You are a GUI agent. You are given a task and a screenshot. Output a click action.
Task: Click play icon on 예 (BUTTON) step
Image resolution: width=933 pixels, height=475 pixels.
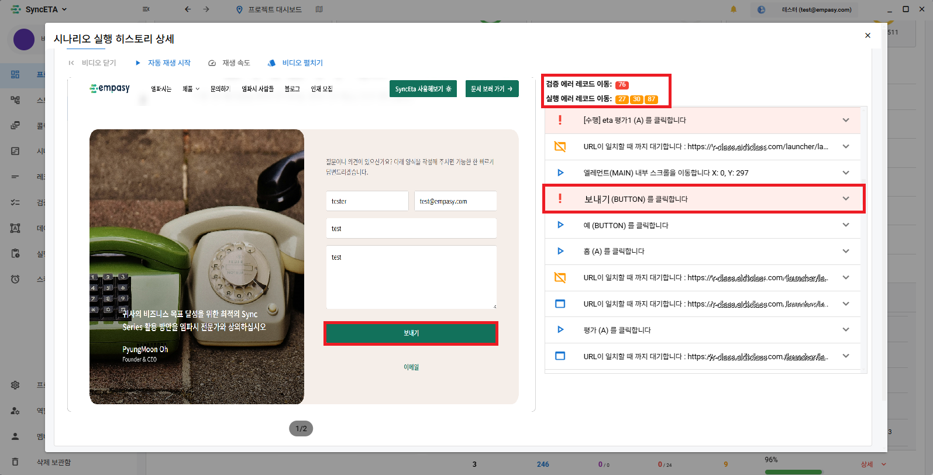560,225
